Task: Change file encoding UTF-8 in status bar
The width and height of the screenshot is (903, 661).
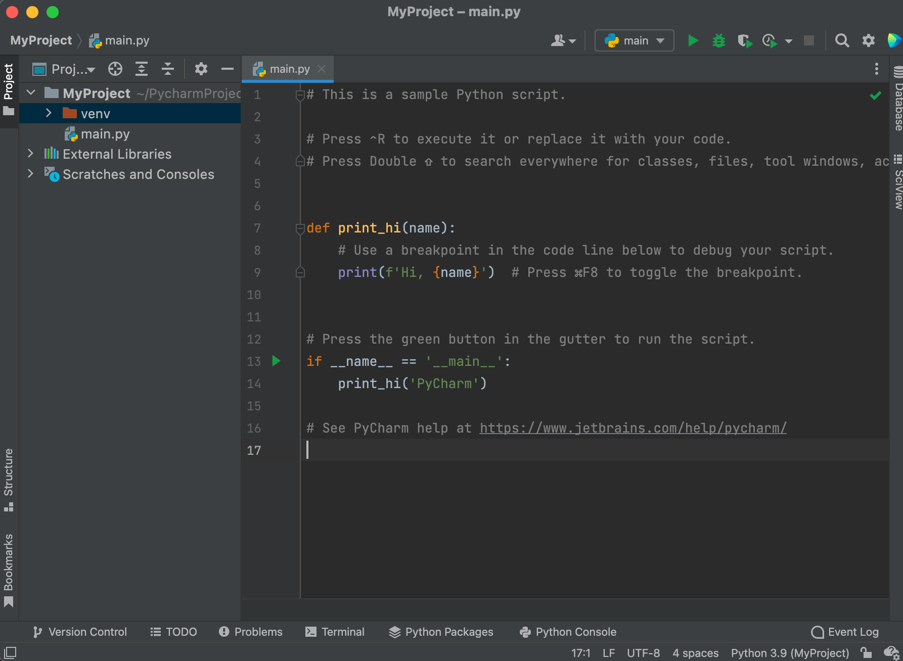Action: [643, 653]
